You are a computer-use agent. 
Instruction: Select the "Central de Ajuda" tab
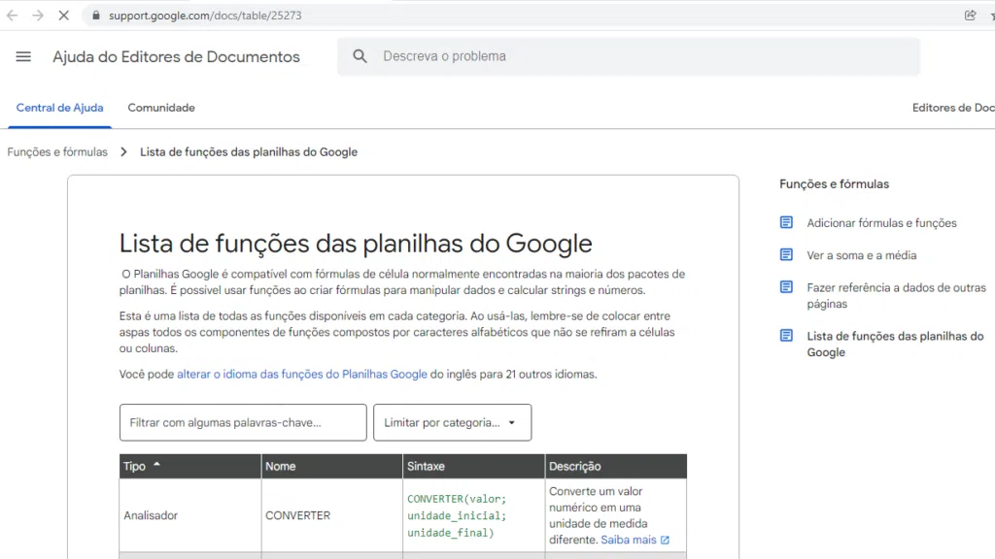pos(59,108)
